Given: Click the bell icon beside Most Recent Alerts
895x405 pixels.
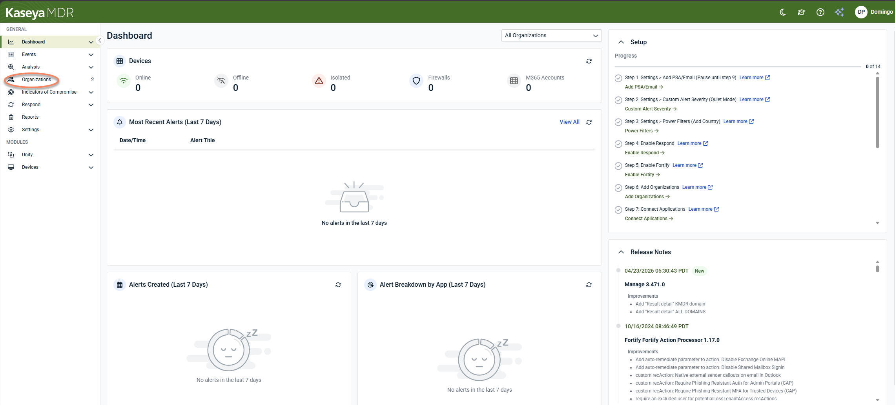Looking at the screenshot, I should pyautogui.click(x=120, y=122).
